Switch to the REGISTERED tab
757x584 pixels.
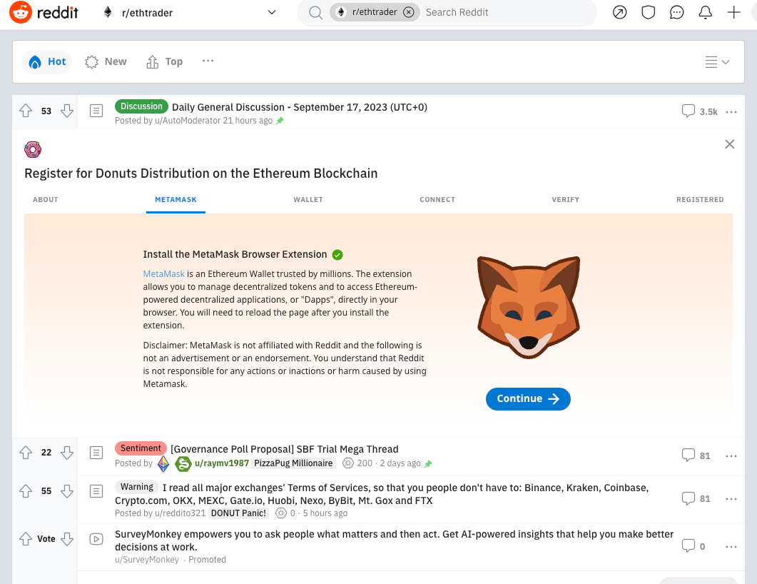point(700,199)
